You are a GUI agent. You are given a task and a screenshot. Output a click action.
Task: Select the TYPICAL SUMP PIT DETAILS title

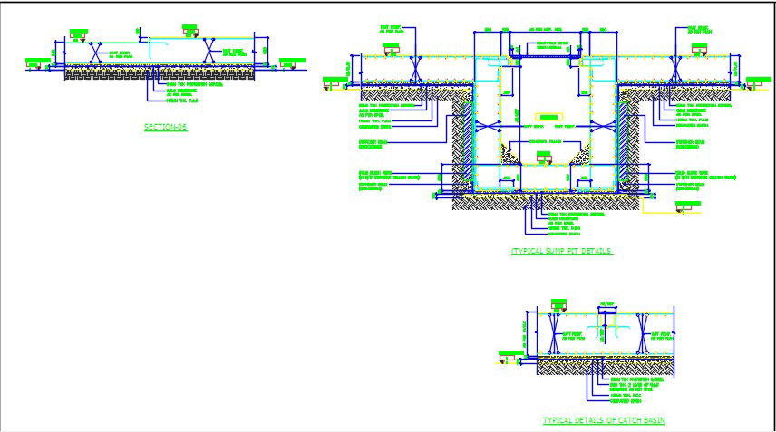561,250
